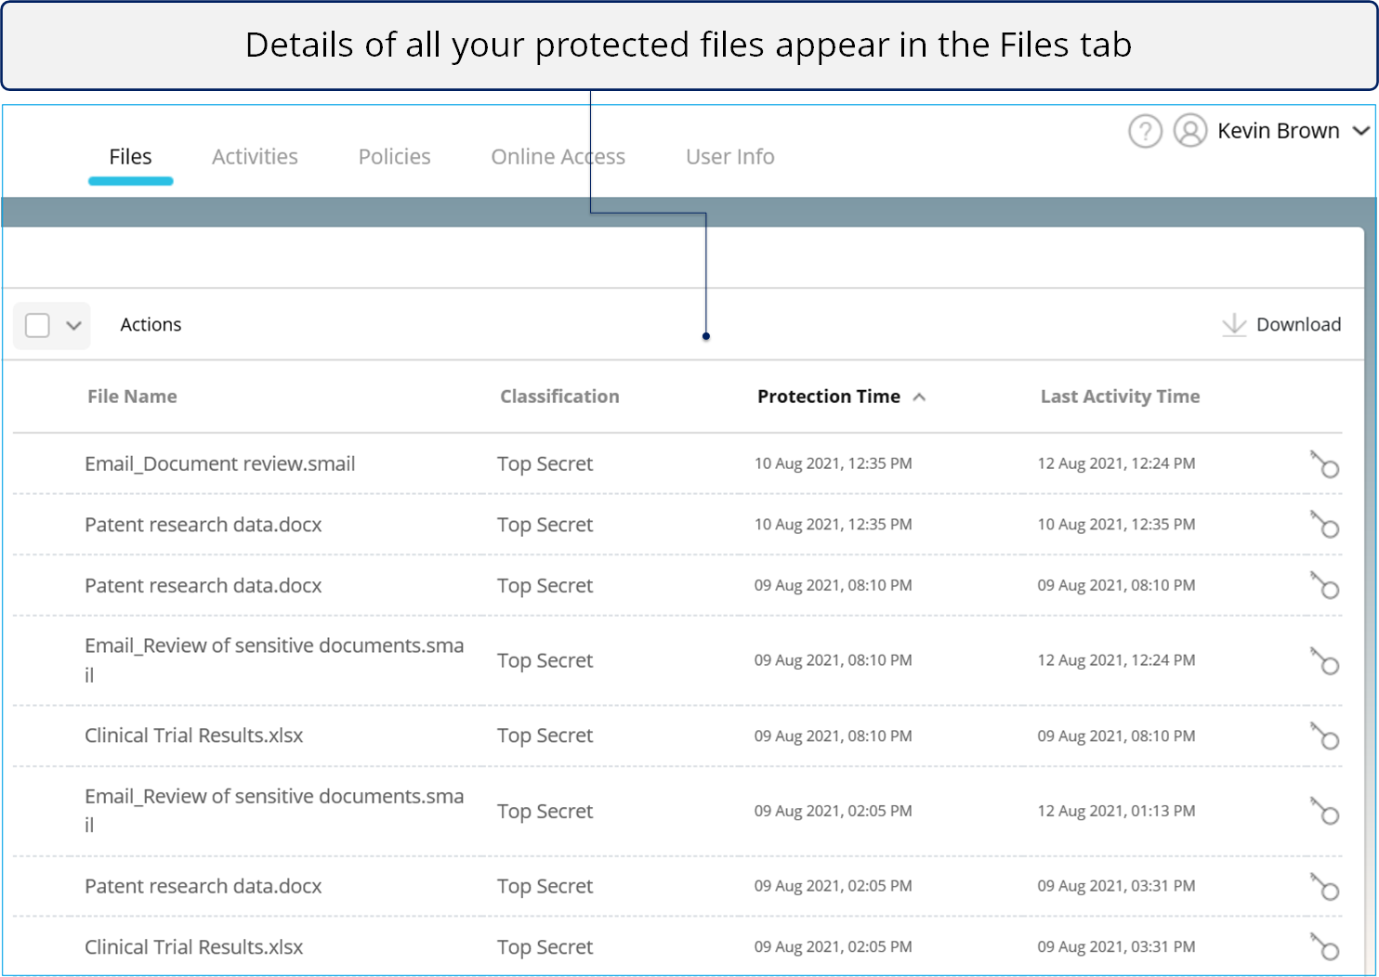Expand the checkbox selection dropdown arrow

pyautogui.click(x=73, y=325)
